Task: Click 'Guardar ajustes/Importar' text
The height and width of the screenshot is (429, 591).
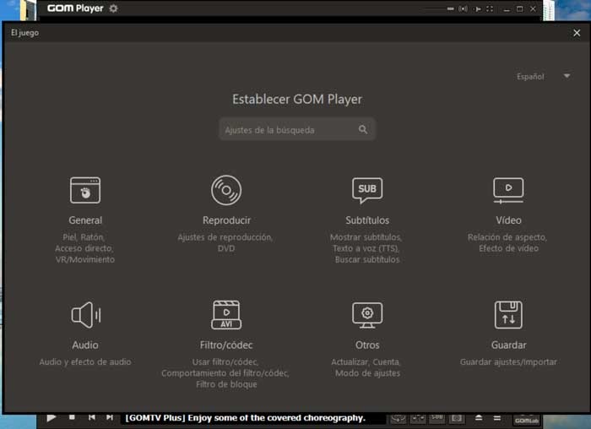Action: (x=508, y=362)
